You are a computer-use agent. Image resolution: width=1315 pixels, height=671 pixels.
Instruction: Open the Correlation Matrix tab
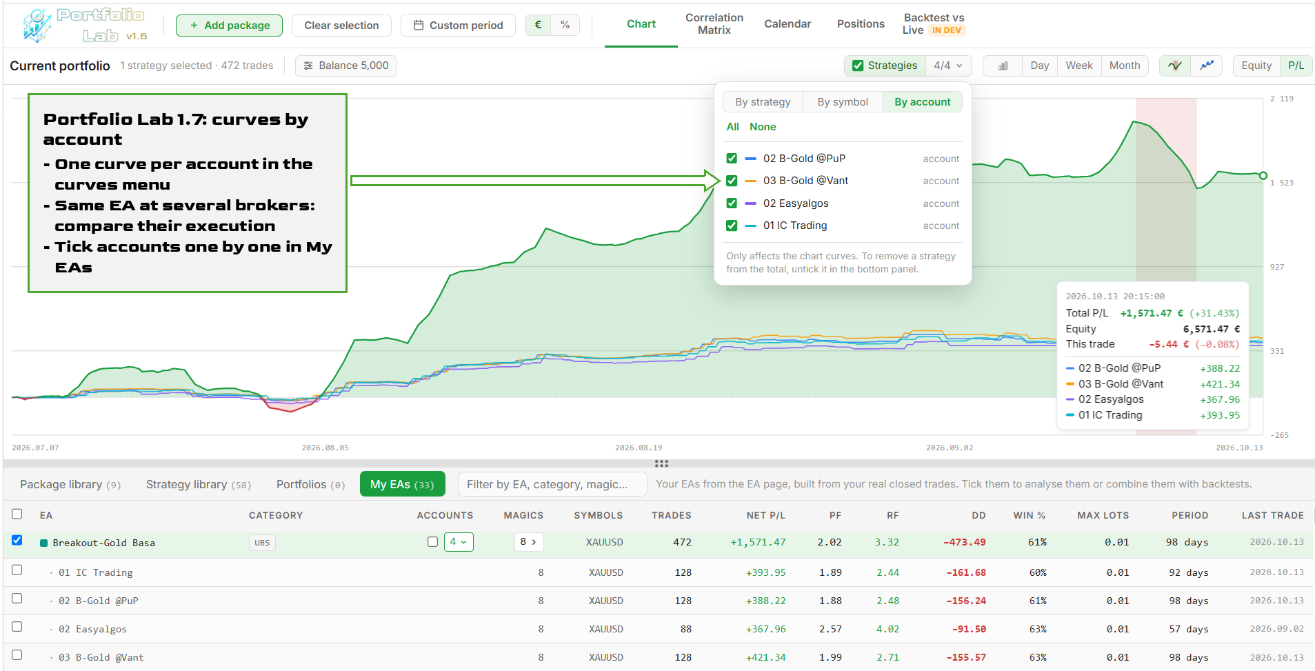click(x=714, y=24)
